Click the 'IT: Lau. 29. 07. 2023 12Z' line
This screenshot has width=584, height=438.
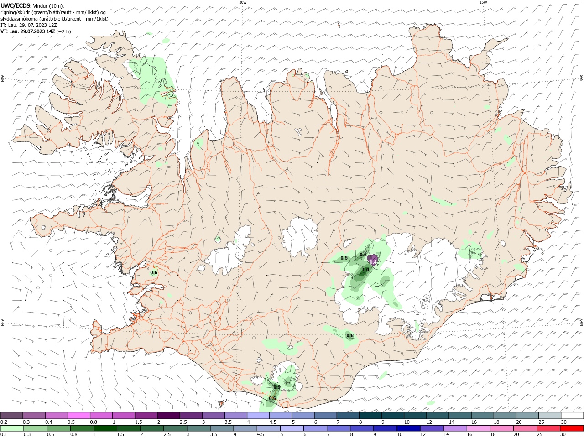29,25
